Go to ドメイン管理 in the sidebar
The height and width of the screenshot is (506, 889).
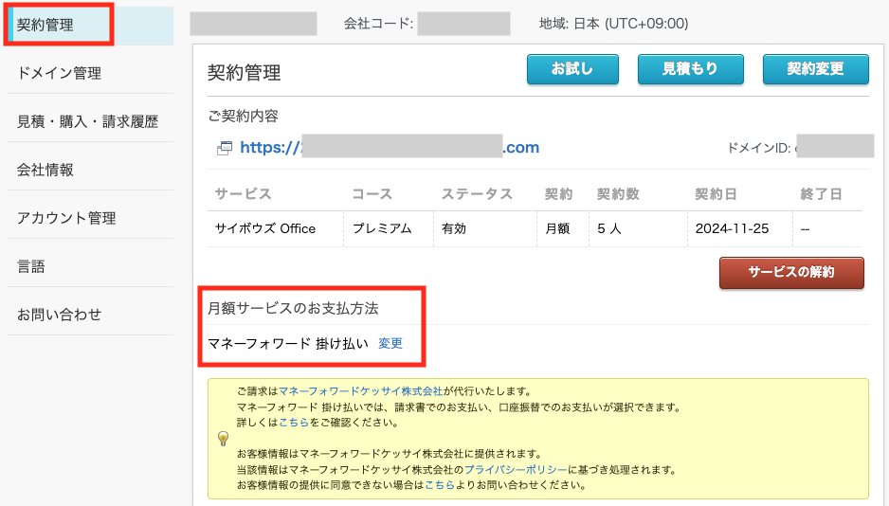pos(59,73)
